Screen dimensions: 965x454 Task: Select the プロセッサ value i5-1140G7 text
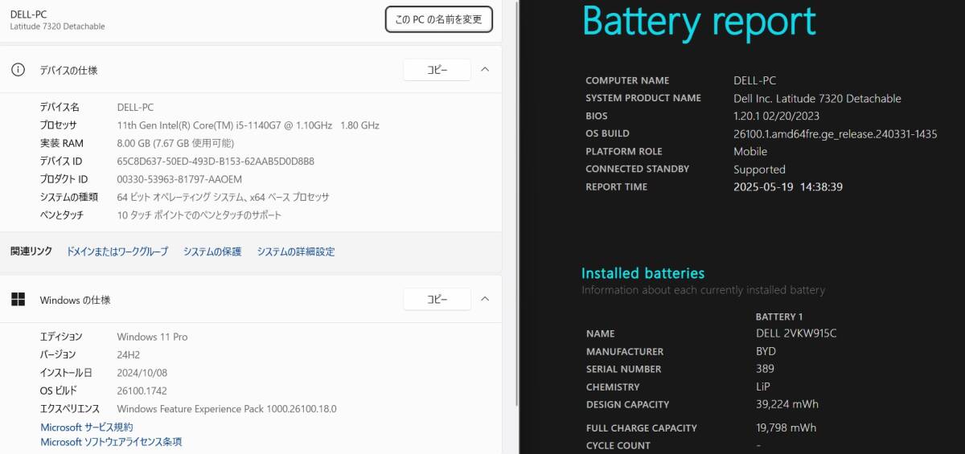click(x=248, y=125)
